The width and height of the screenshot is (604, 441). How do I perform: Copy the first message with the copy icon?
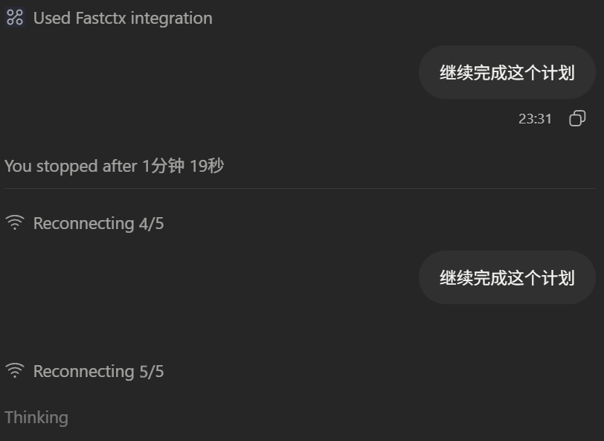[577, 118]
